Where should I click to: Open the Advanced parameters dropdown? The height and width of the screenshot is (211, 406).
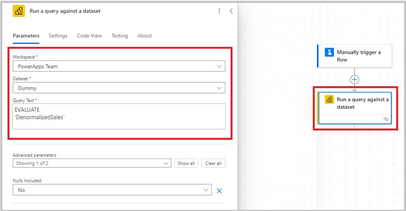[x=92, y=163]
